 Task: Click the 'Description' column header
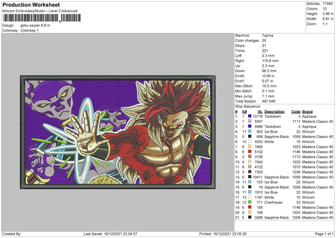click(x=274, y=112)
